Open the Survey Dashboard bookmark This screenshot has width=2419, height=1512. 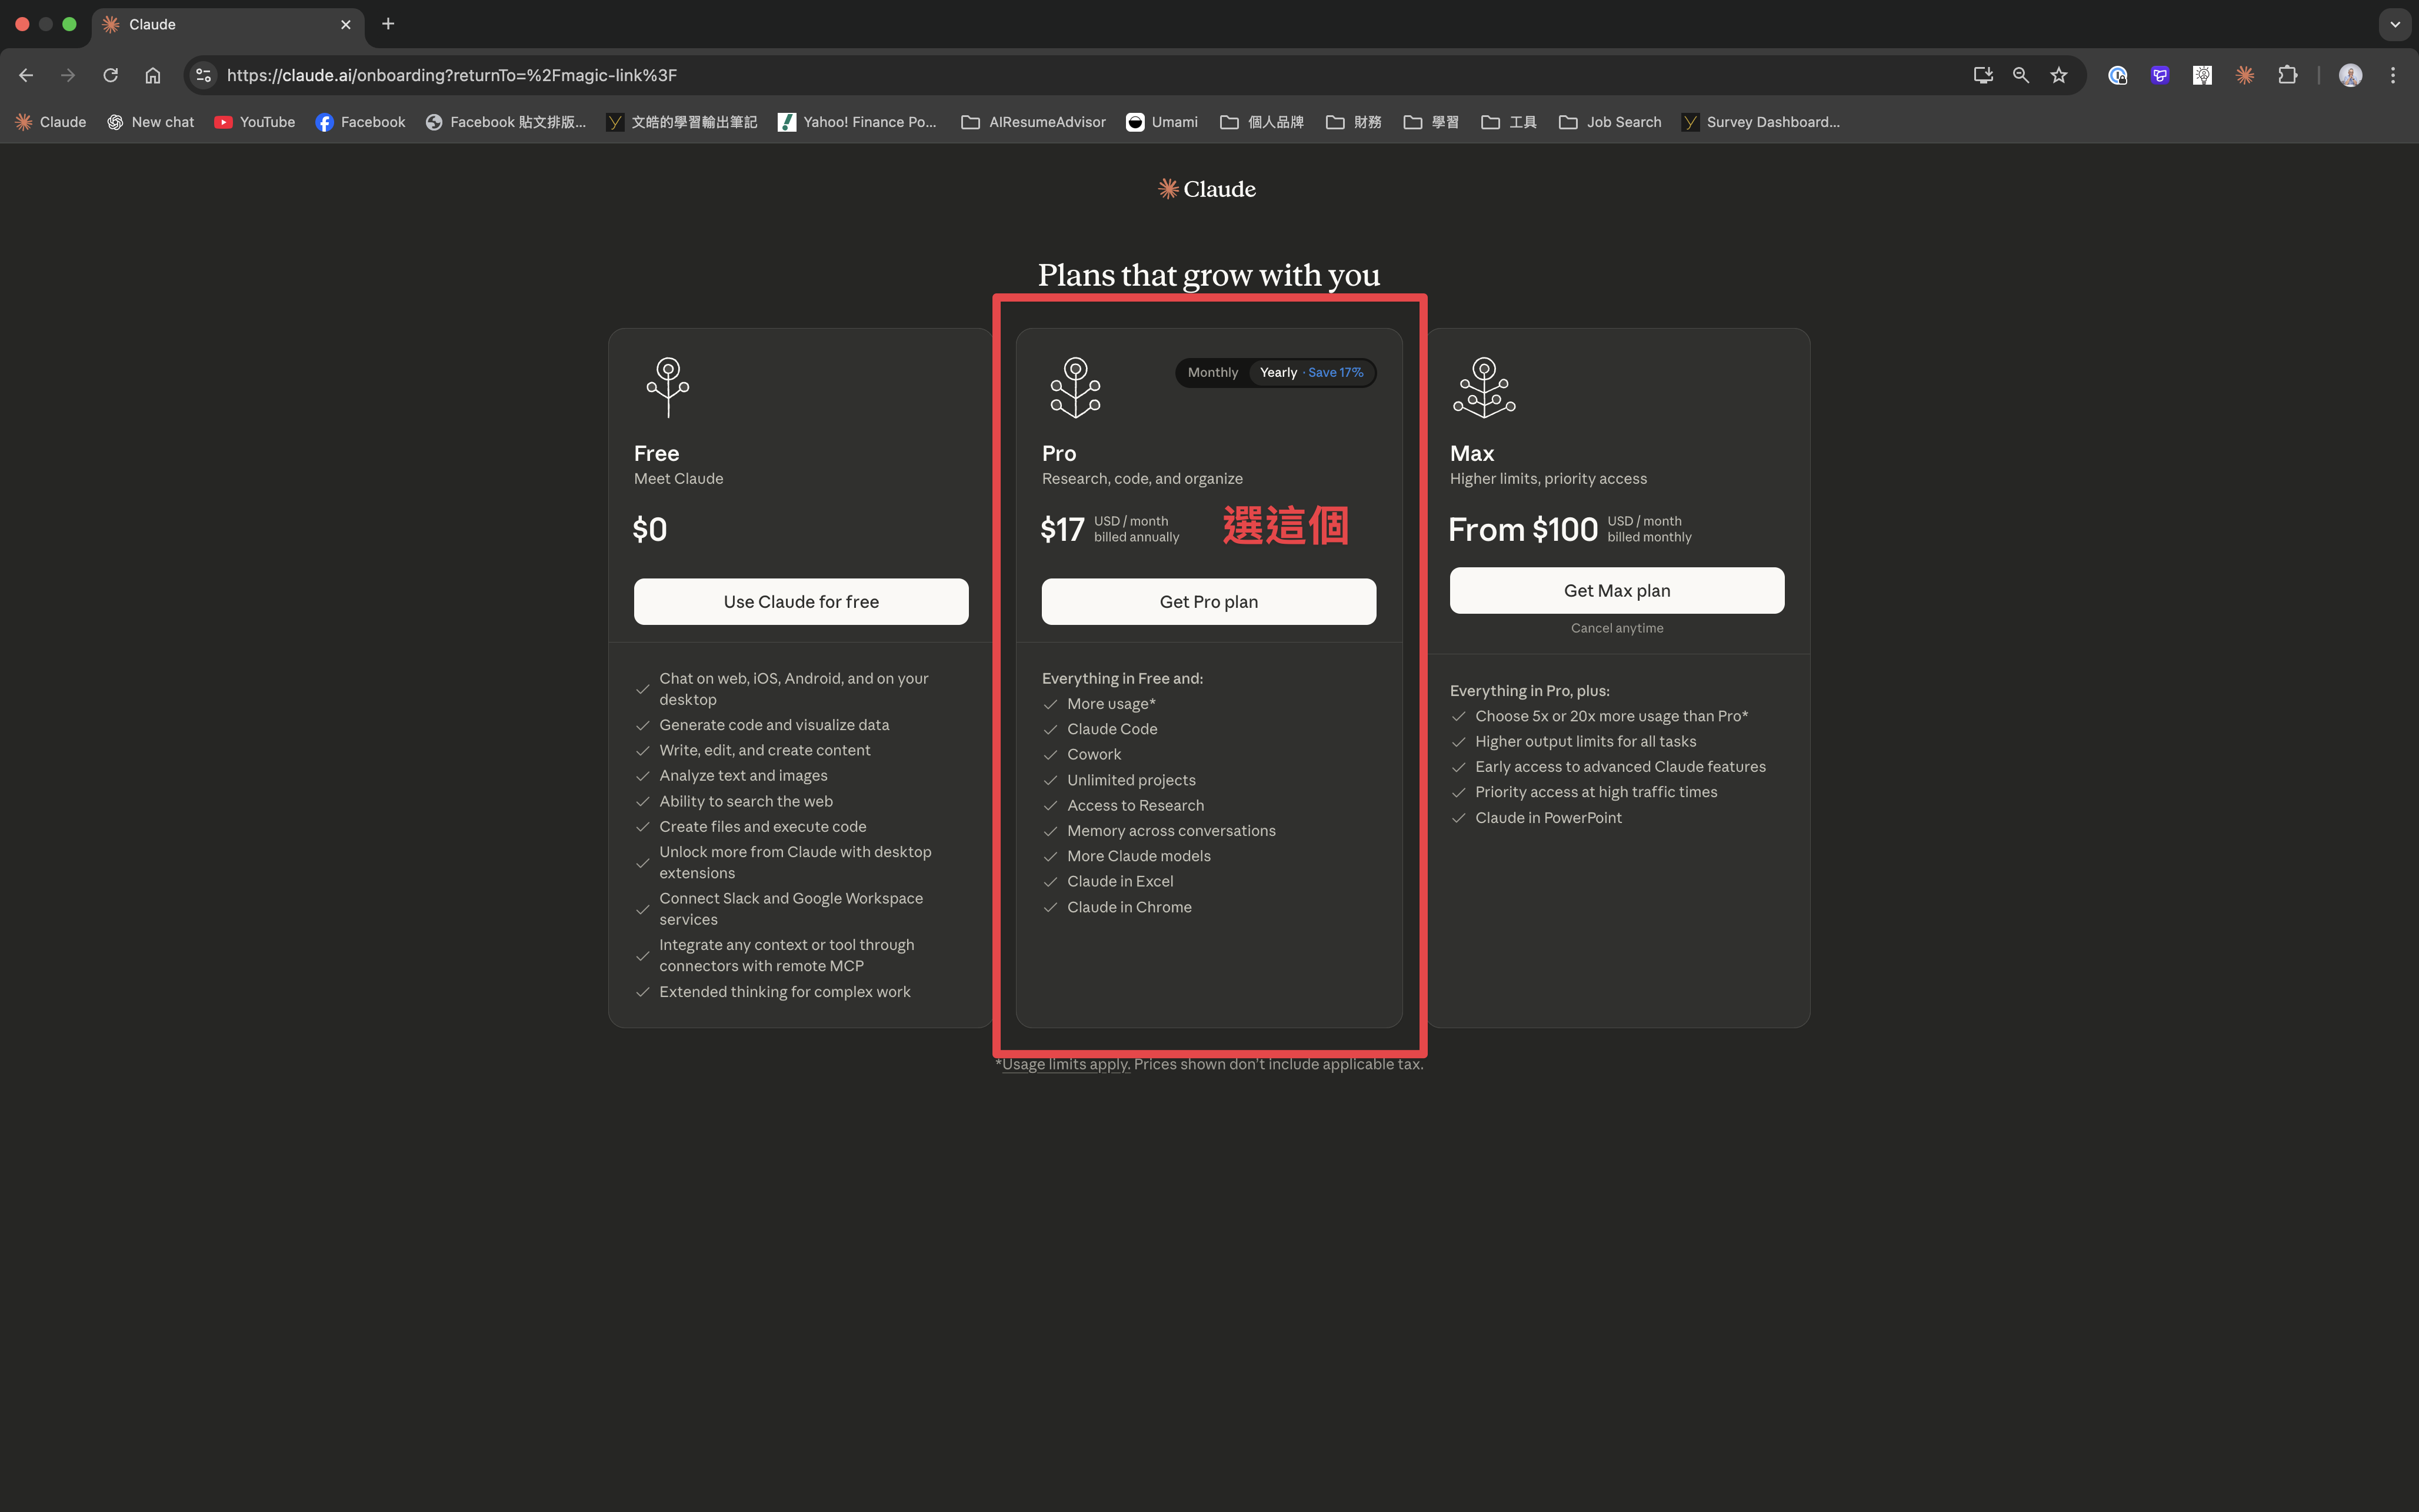coord(1761,122)
